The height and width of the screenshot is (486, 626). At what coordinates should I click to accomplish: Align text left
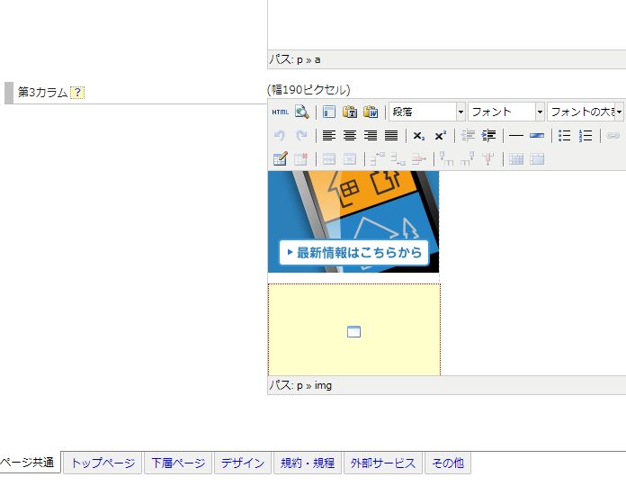pyautogui.click(x=329, y=136)
